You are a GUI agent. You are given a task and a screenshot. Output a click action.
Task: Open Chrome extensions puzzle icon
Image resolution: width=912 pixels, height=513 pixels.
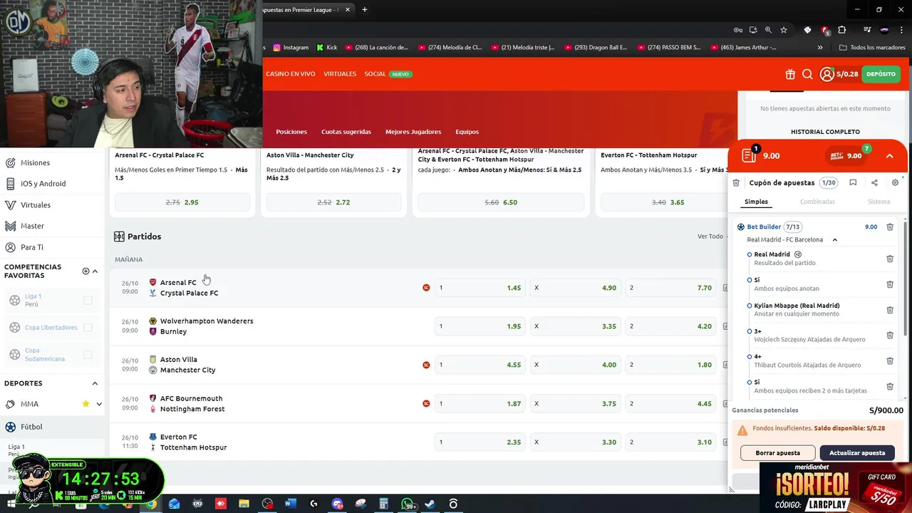842,30
